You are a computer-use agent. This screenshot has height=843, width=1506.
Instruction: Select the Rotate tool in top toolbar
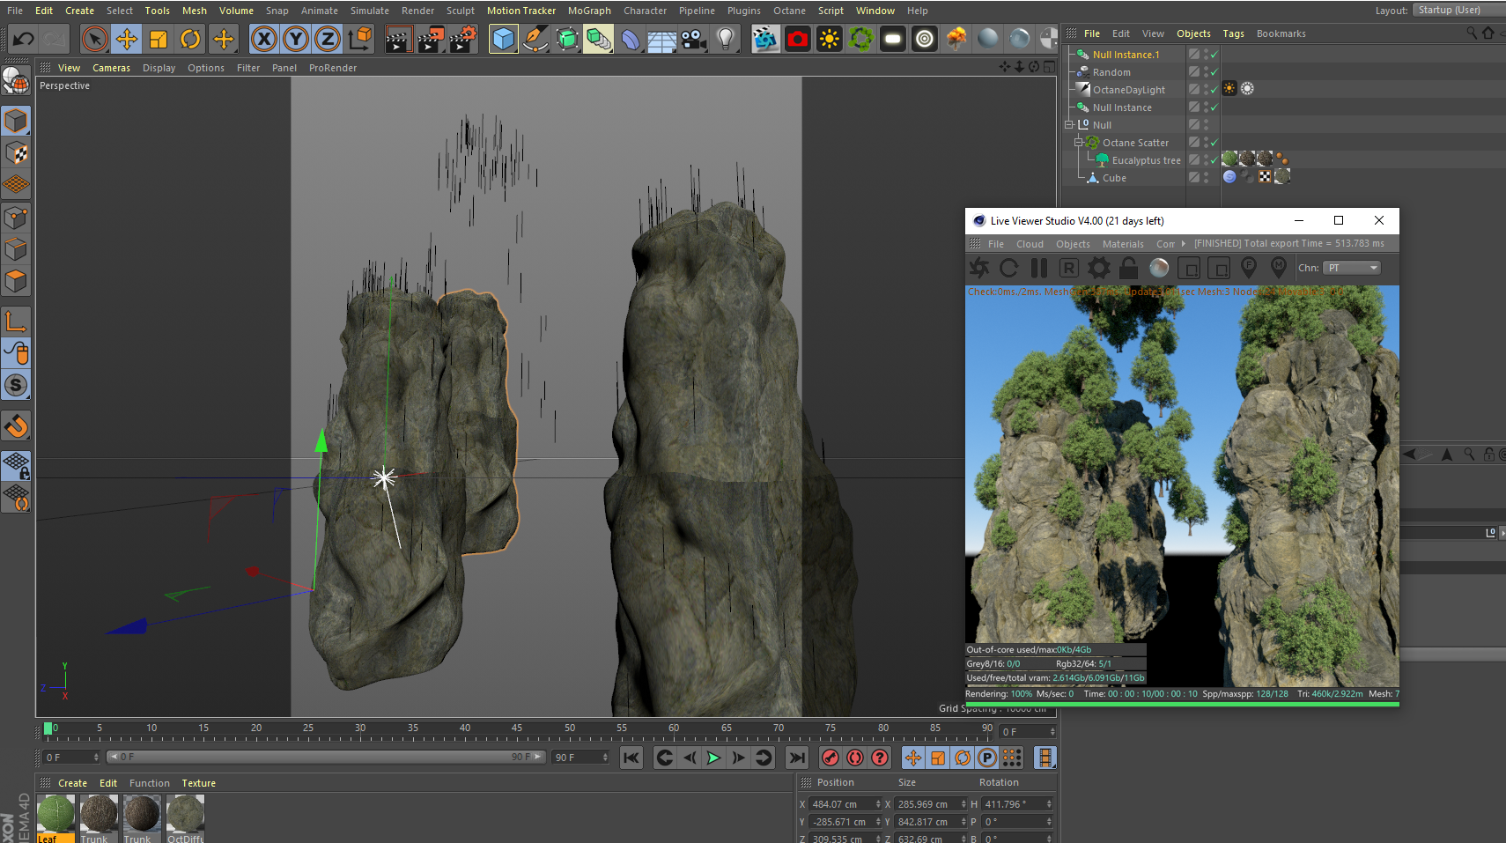click(190, 39)
